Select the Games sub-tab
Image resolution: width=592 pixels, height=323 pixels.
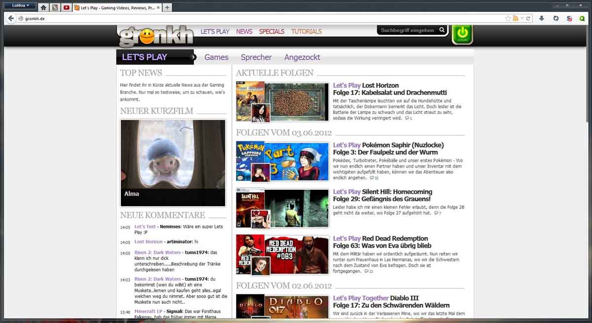217,57
